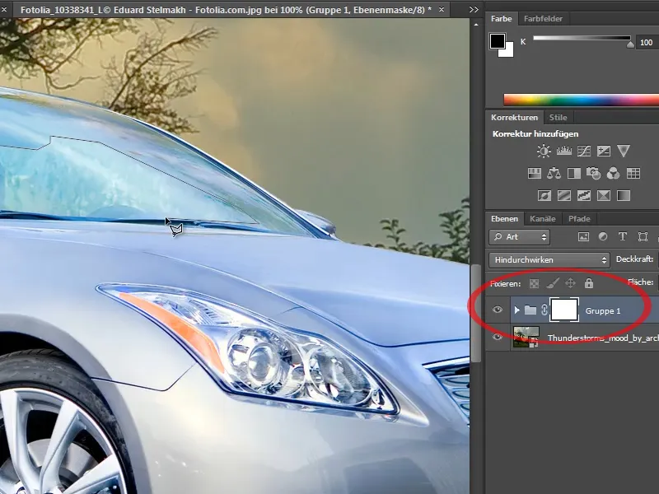This screenshot has width=659, height=494.
Task: Add a Color Lookup adjustment (grid icon)
Action: coord(633,173)
